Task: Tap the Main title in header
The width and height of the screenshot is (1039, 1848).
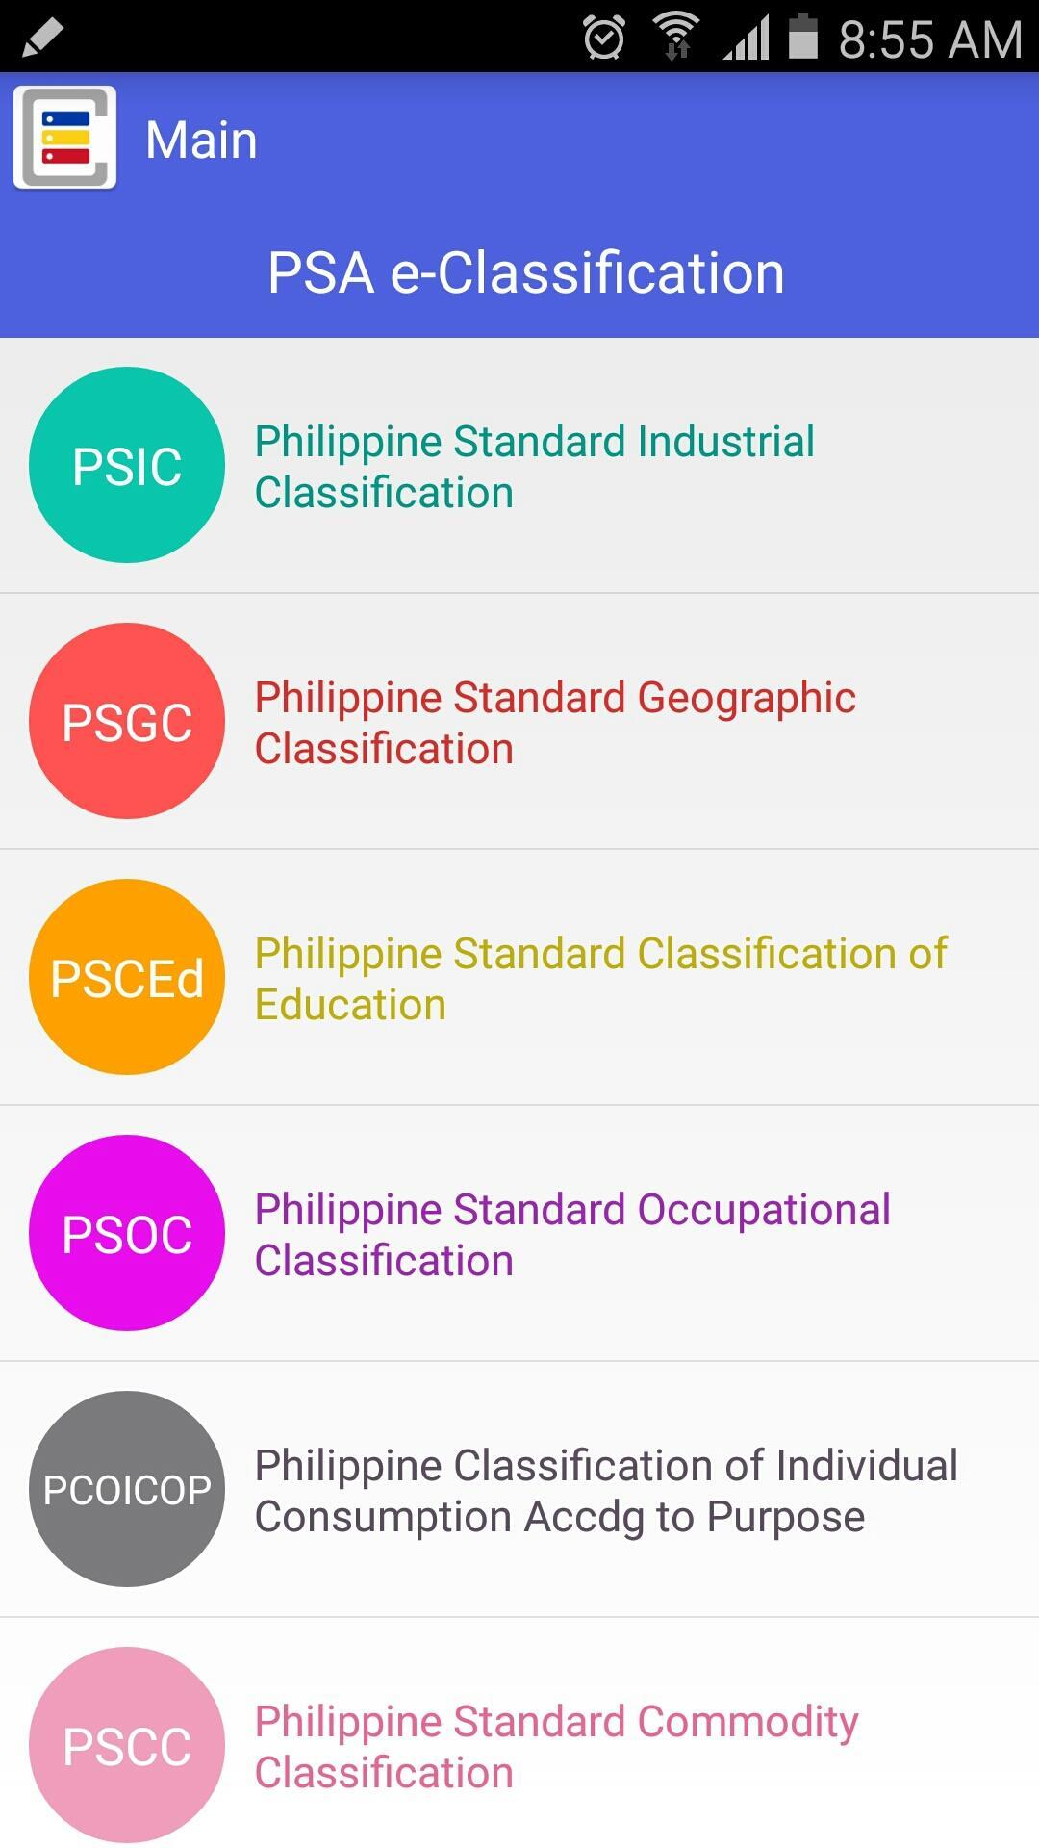Action: [201, 140]
